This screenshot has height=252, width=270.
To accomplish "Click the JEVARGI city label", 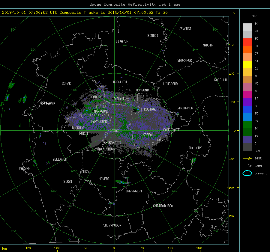I will [x=185, y=29].
